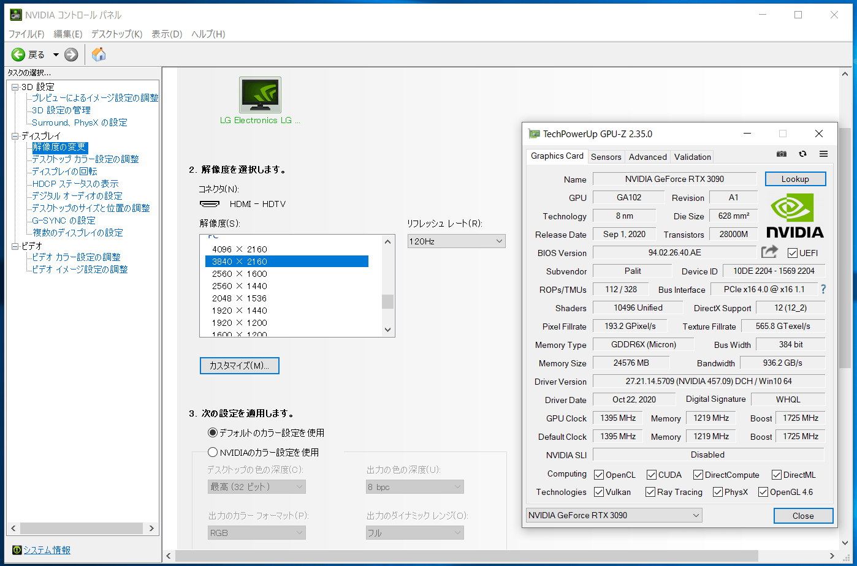This screenshot has width=857, height=566.
Task: Select デフォルトのカラー設定を使用 radio button
Action: coord(213,432)
